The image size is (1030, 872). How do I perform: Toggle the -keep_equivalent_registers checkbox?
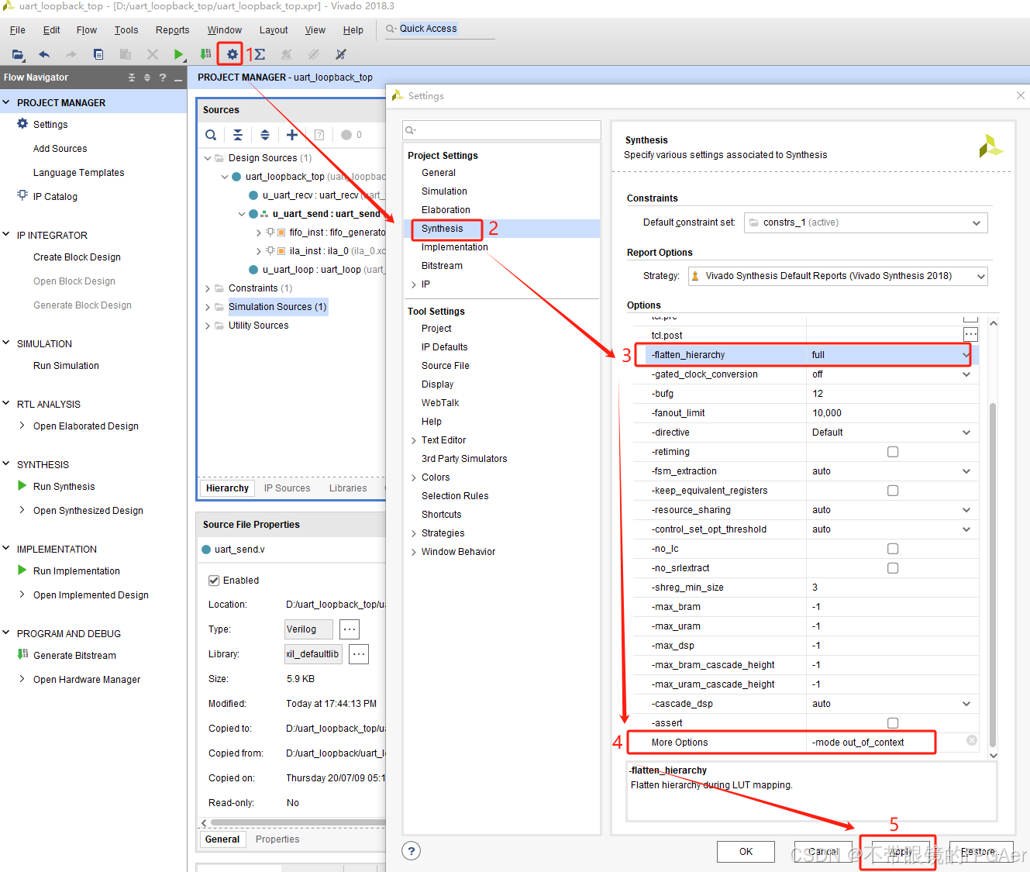point(893,491)
